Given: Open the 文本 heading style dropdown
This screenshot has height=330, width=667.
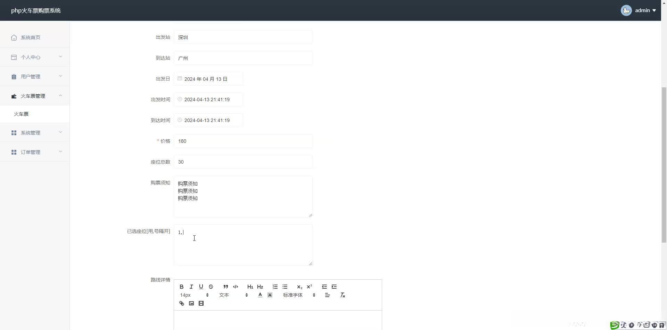Looking at the screenshot, I should click(233, 295).
